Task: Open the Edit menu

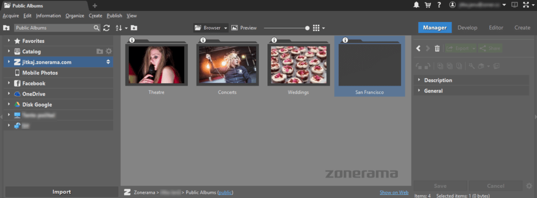Action: tap(27, 16)
